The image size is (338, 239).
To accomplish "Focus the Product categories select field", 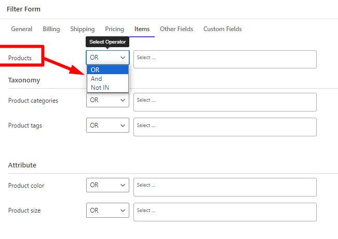I will coord(225,102).
